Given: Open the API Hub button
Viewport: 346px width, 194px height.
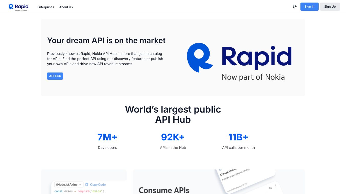Looking at the screenshot, I should pyautogui.click(x=55, y=76).
